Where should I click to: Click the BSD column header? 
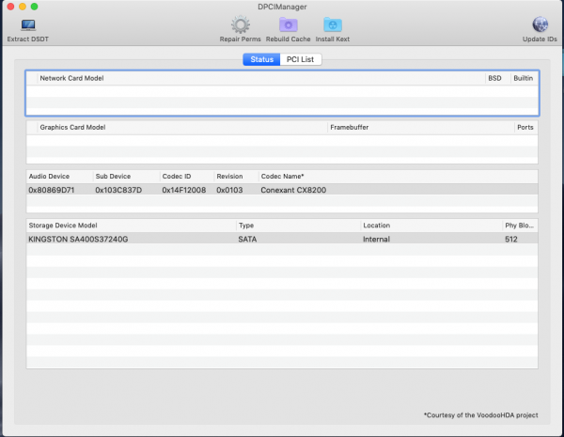[x=494, y=78]
